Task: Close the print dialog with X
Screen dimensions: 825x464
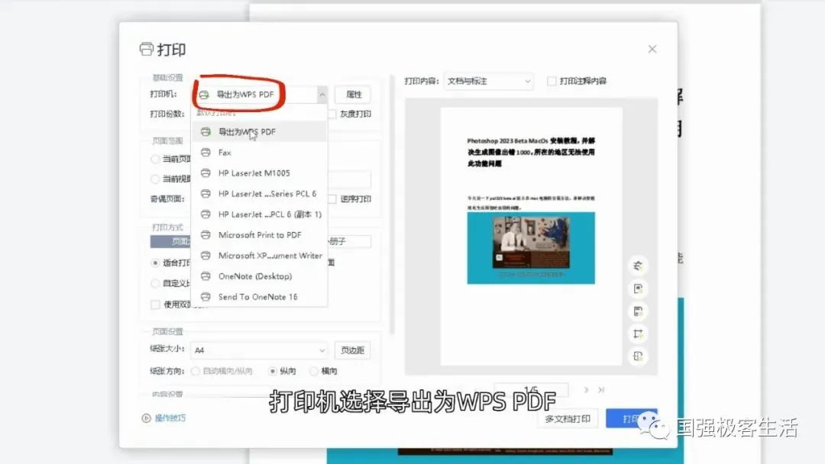Action: pyautogui.click(x=652, y=49)
